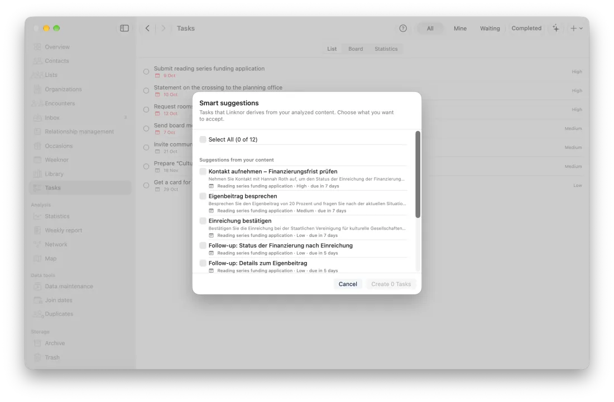Open Weekly report in the sidebar
614x402 pixels.
pyautogui.click(x=80, y=230)
